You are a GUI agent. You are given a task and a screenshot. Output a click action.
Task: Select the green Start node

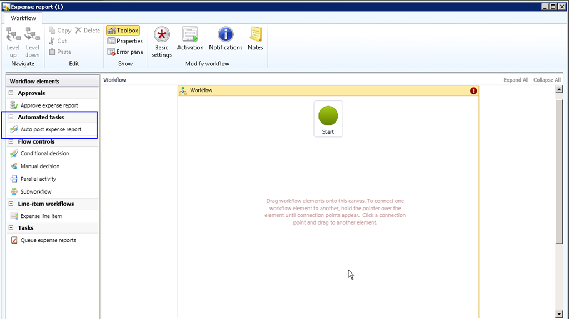(328, 115)
